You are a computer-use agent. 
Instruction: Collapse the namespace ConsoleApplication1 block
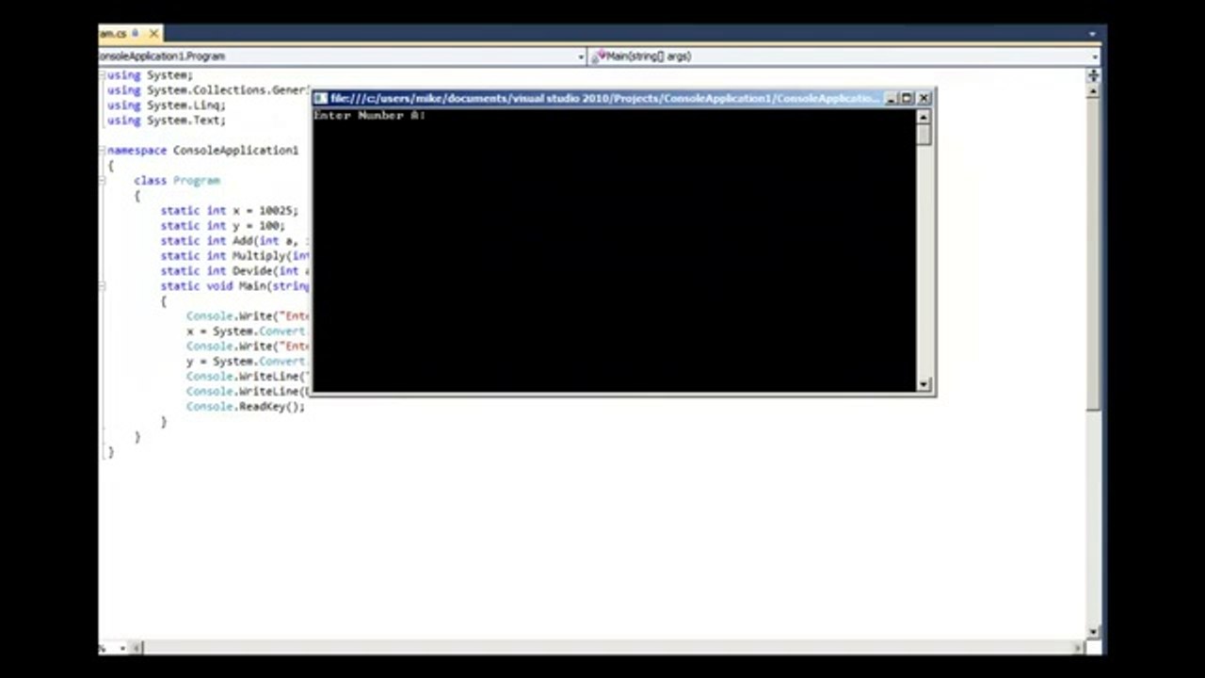pyautogui.click(x=103, y=151)
